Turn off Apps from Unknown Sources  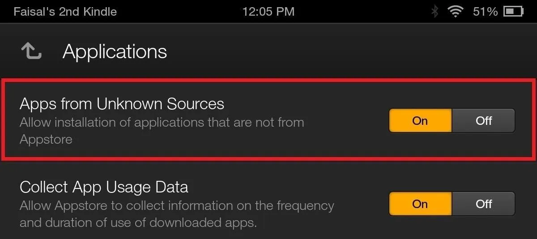tap(484, 120)
